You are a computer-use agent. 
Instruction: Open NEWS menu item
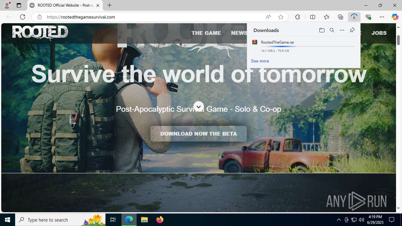239,33
